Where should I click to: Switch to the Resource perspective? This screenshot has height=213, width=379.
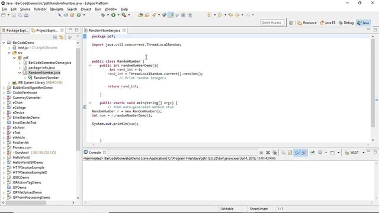[x=307, y=22]
